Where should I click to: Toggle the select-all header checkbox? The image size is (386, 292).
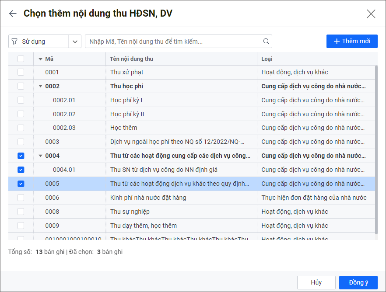click(21, 59)
